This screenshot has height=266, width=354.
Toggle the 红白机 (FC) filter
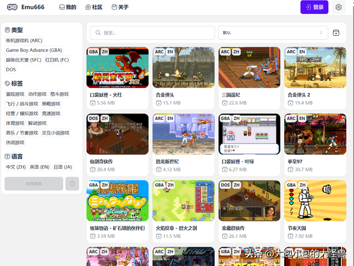pos(57,60)
